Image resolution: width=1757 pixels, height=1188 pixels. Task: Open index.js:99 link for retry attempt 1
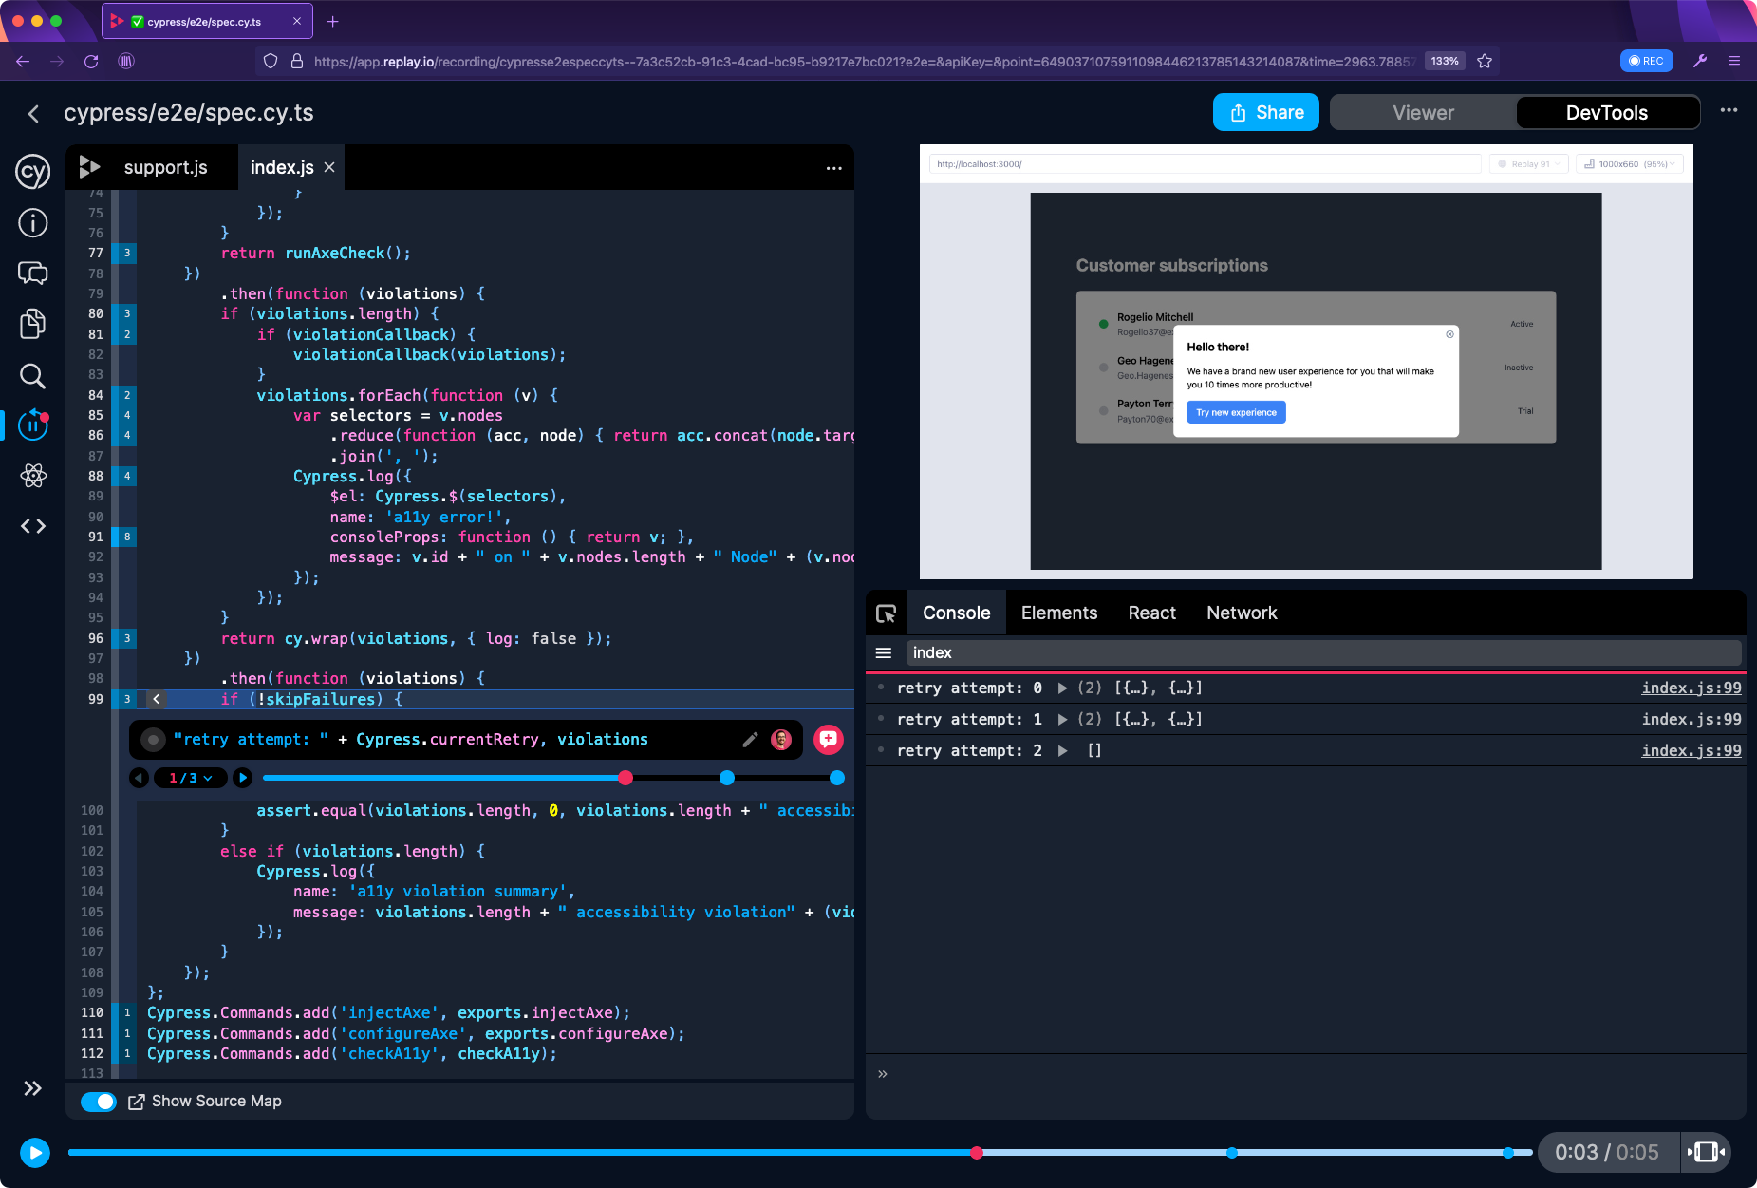point(1692,719)
